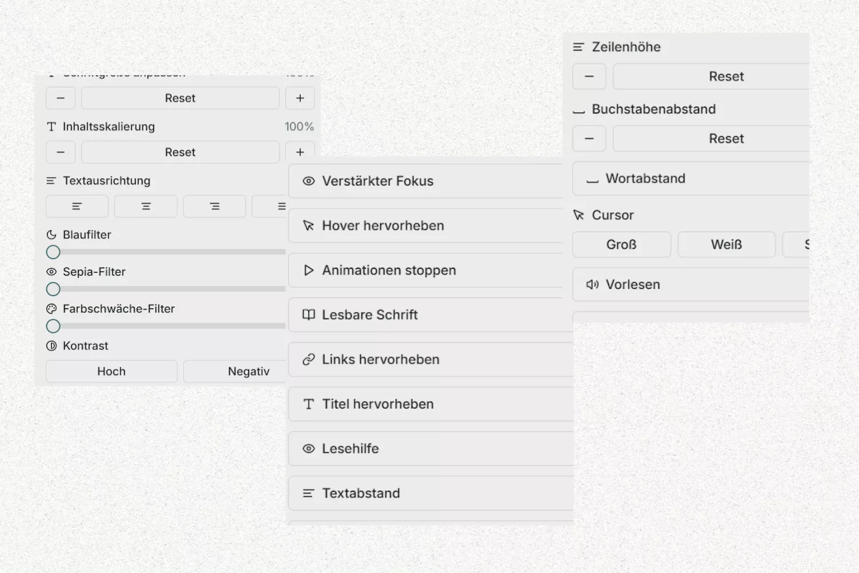The height and width of the screenshot is (573, 859).
Task: Decrease Zeilenhöhe with minus button
Action: pos(589,77)
